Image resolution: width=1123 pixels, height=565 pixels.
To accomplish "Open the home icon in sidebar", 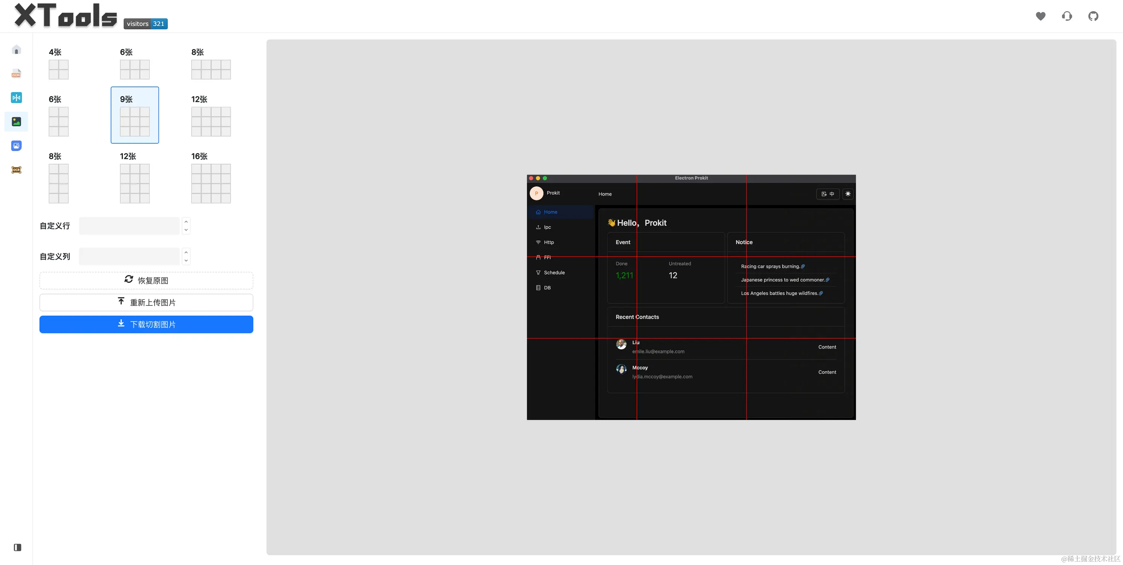I will click(x=16, y=50).
